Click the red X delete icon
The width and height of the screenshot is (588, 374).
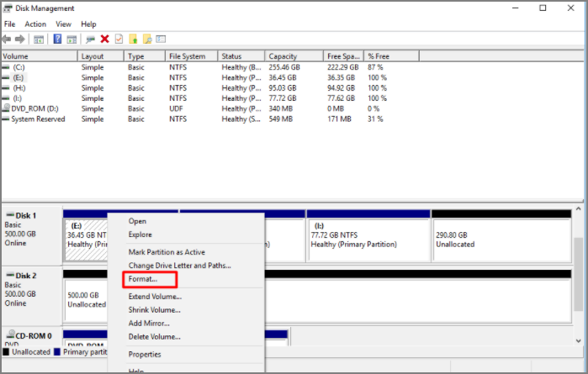coord(104,39)
